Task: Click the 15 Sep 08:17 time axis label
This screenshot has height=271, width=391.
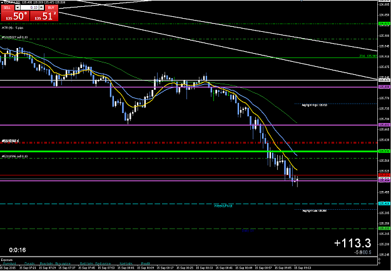Action: click(166, 269)
